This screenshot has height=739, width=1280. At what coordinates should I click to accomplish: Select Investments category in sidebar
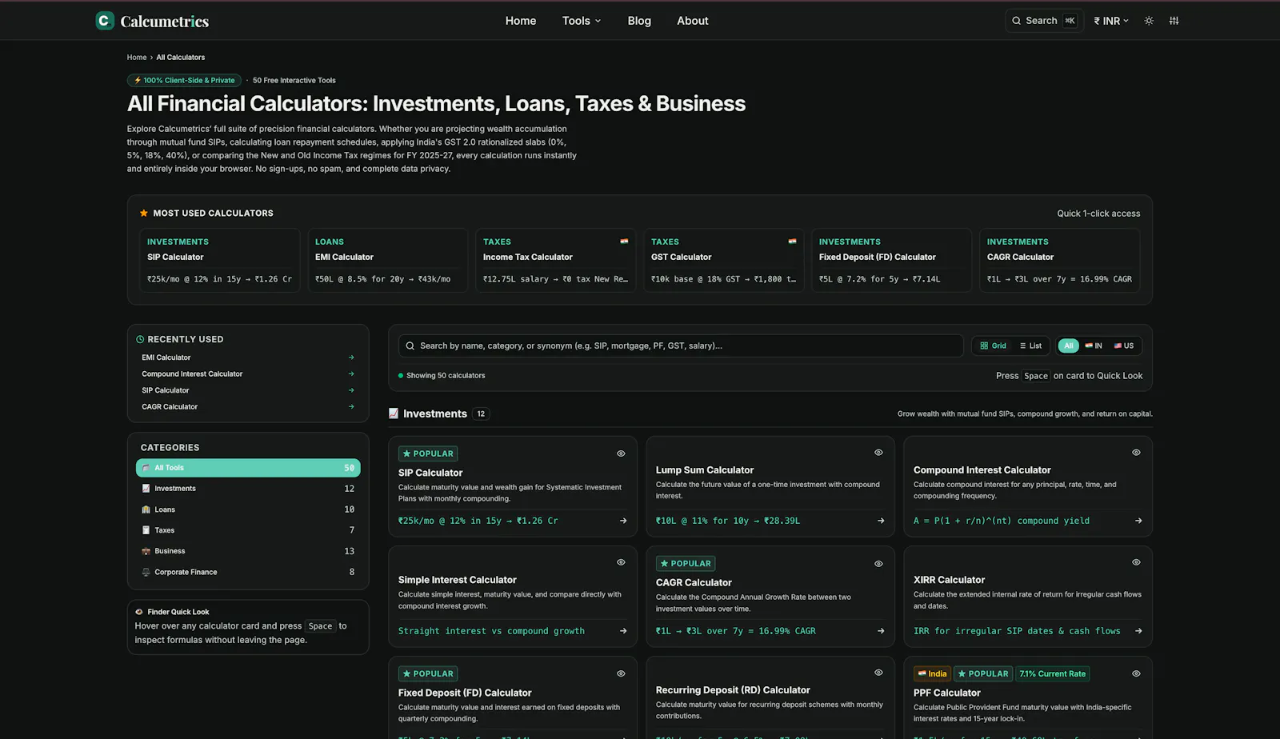pyautogui.click(x=248, y=489)
